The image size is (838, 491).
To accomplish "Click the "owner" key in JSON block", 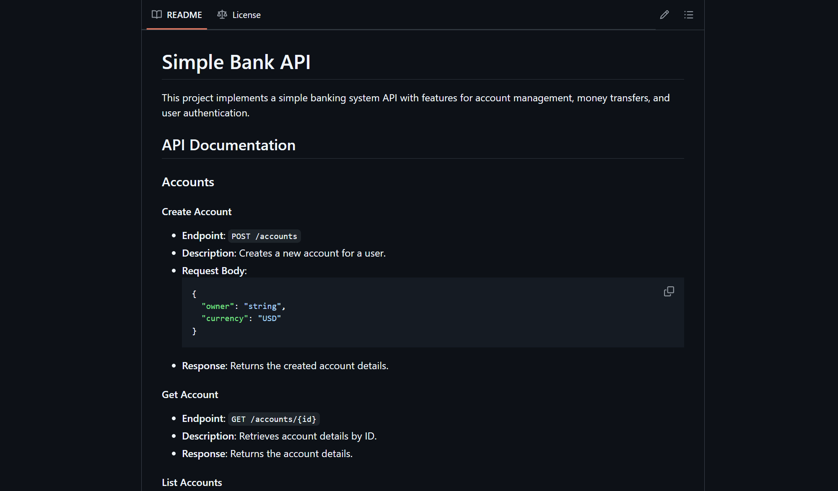I will point(218,306).
